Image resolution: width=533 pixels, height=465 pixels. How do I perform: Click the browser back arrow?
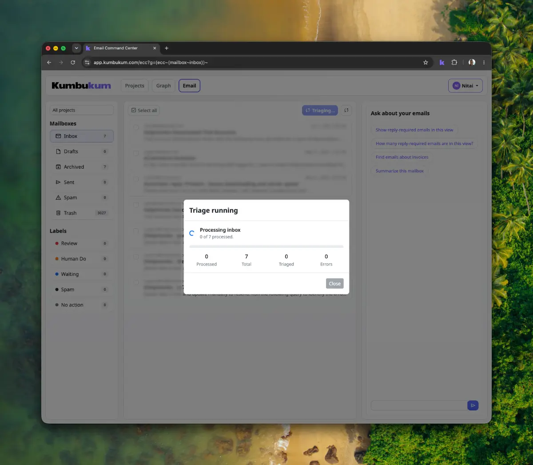[49, 62]
